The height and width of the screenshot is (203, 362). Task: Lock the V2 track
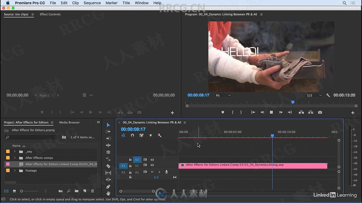[130, 160]
